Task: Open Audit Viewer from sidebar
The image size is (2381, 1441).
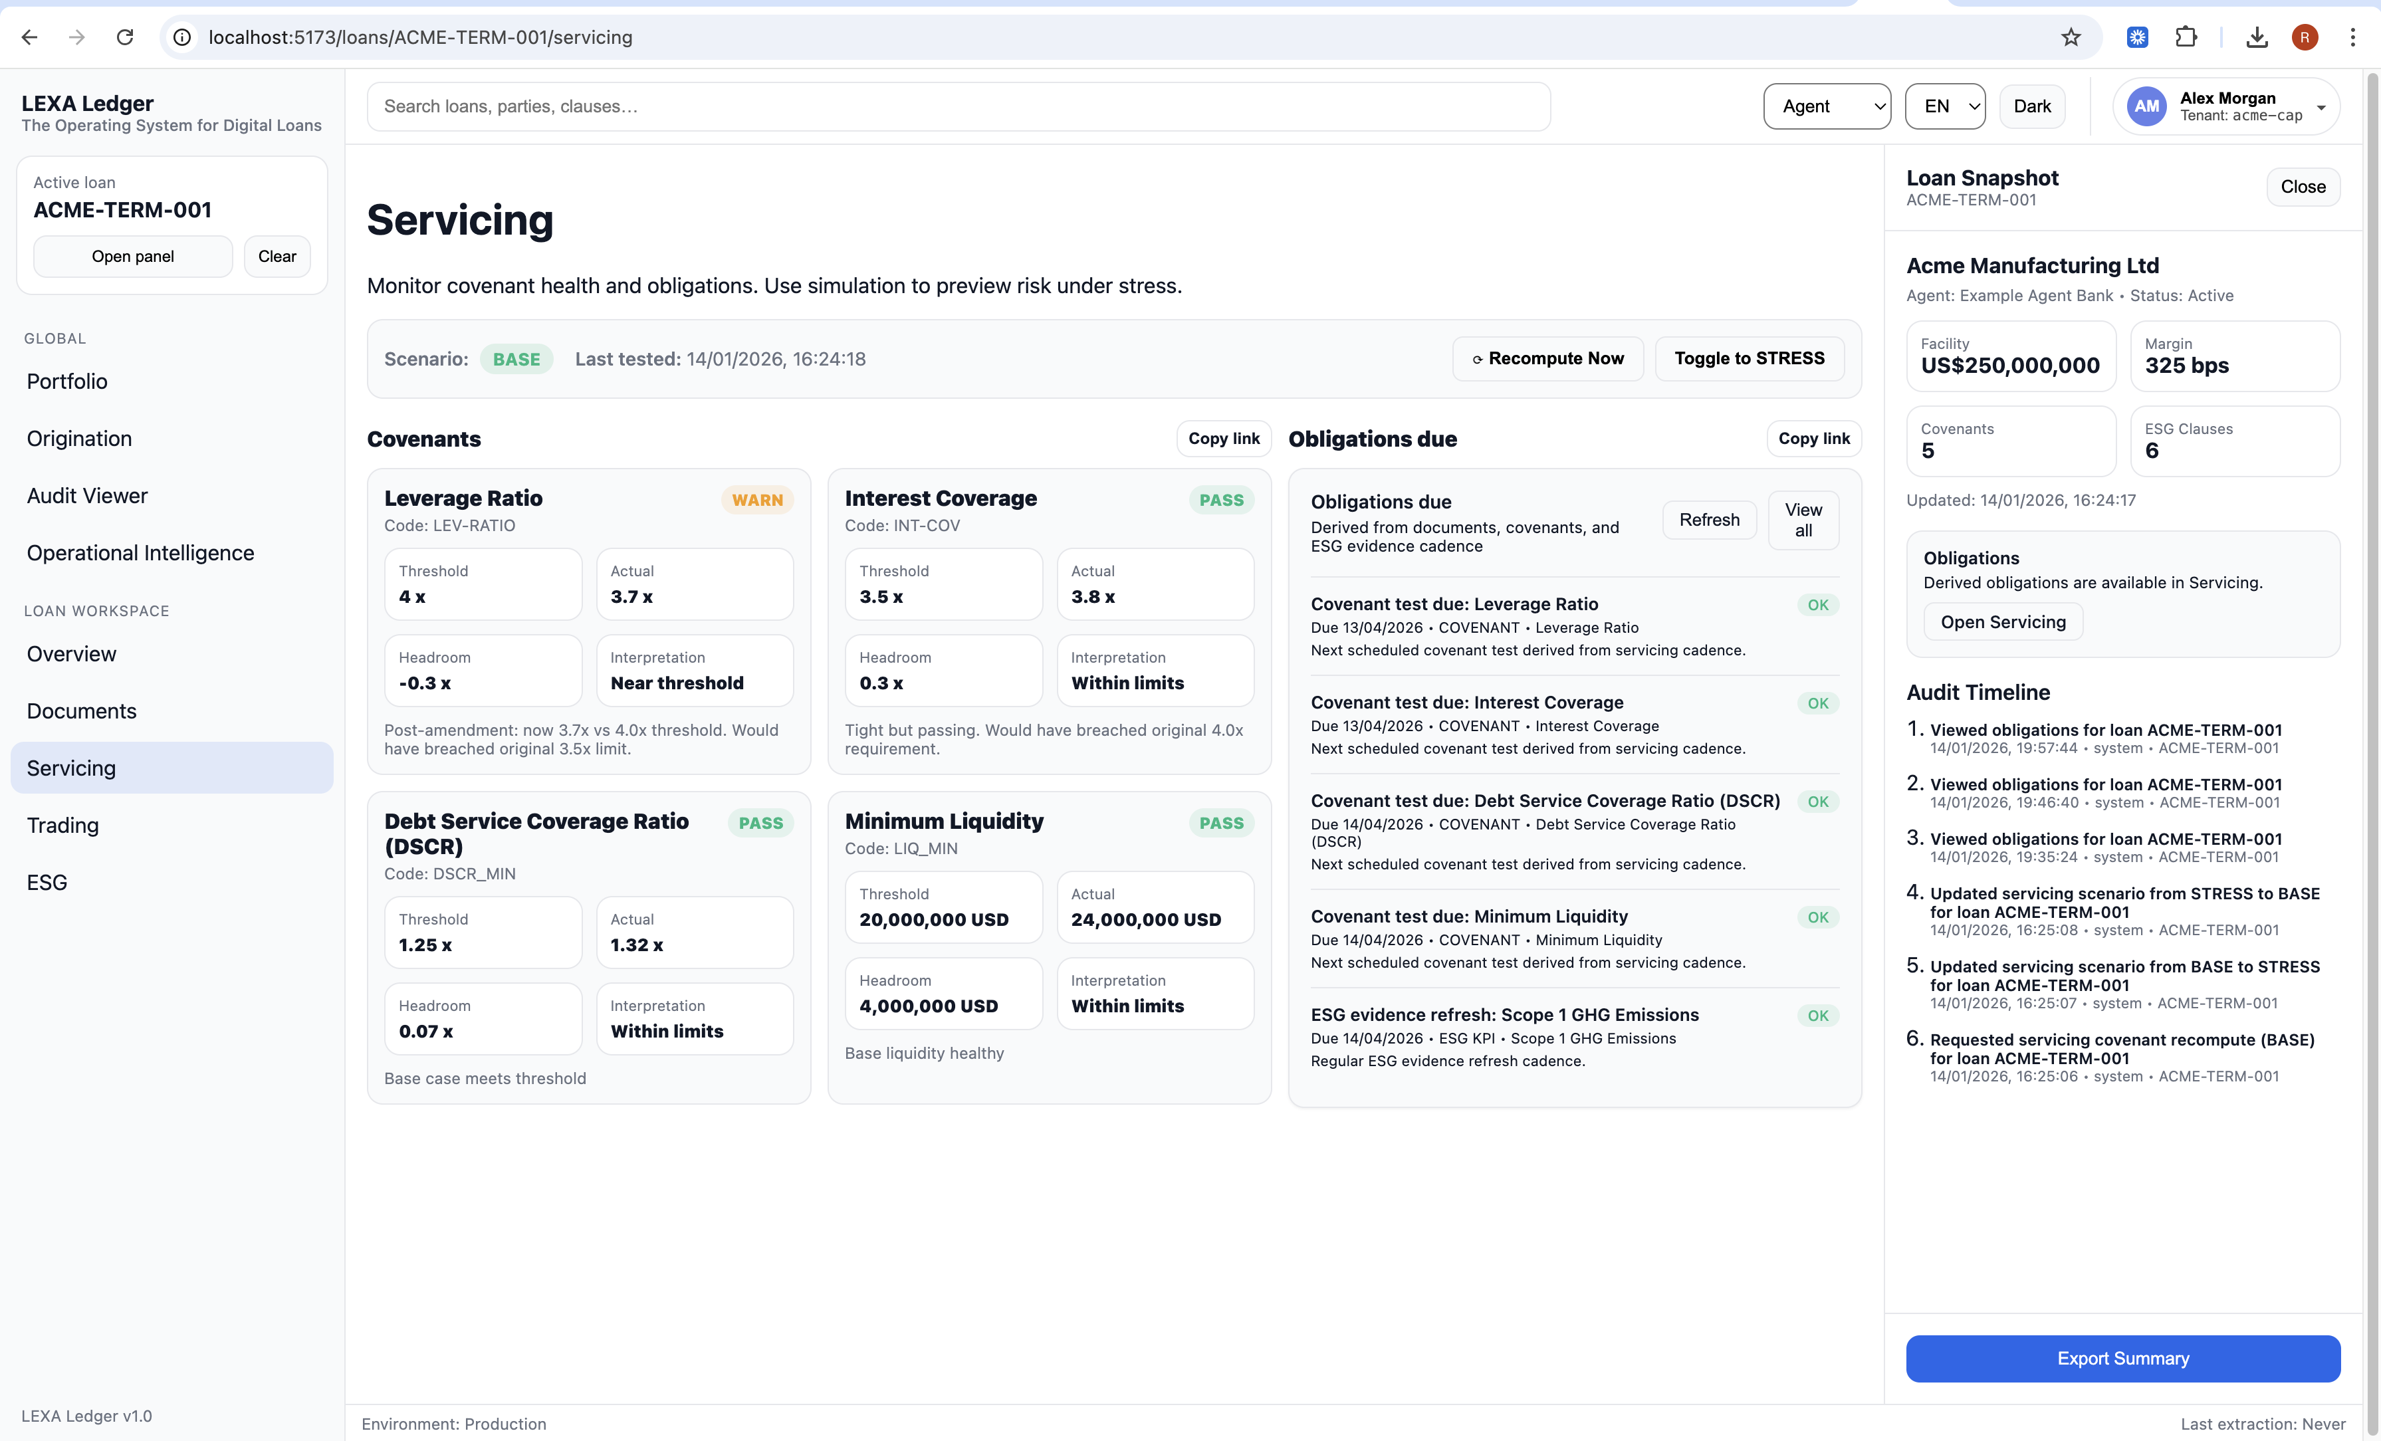Action: click(x=87, y=496)
